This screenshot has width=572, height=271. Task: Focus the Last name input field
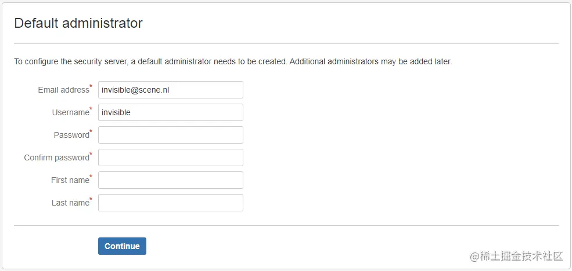pos(170,203)
